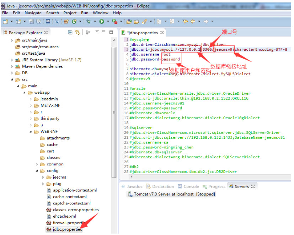Open the Package Explorer view menu arrow
The height and width of the screenshot is (235, 294).
click(97, 32)
